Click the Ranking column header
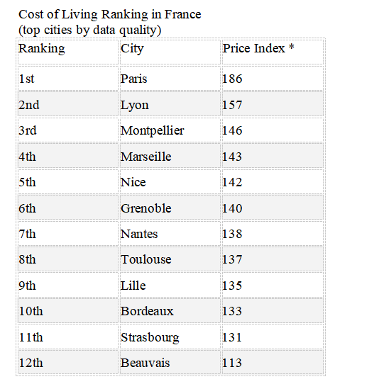The height and width of the screenshot is (384, 384). tap(68, 52)
